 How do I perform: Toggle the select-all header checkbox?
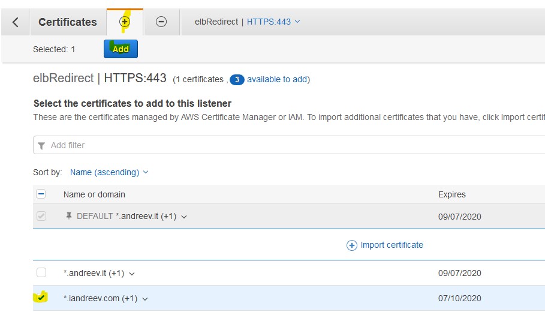(x=41, y=194)
